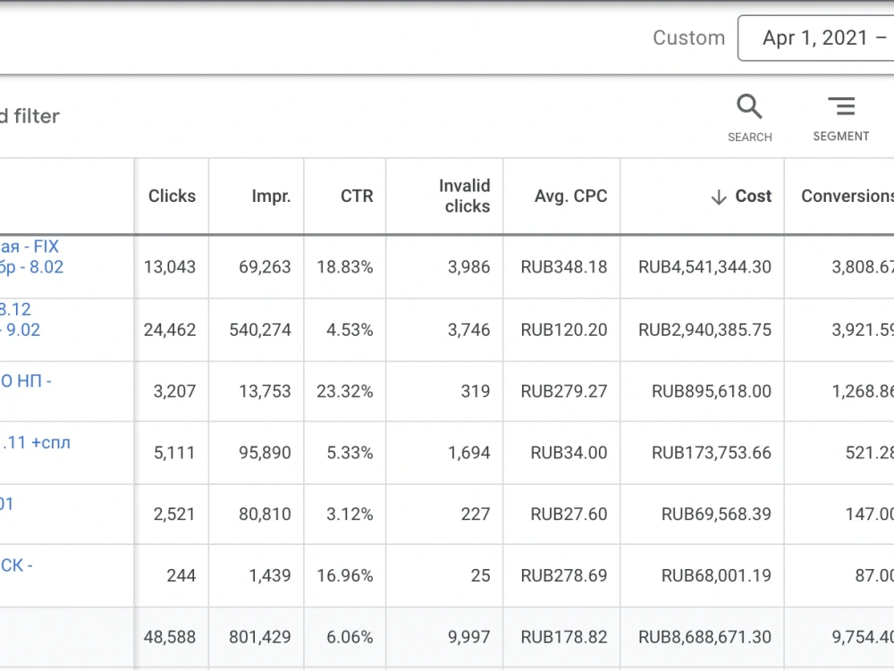Sort by Clicks column header
The image size is (894, 670).
coord(172,196)
